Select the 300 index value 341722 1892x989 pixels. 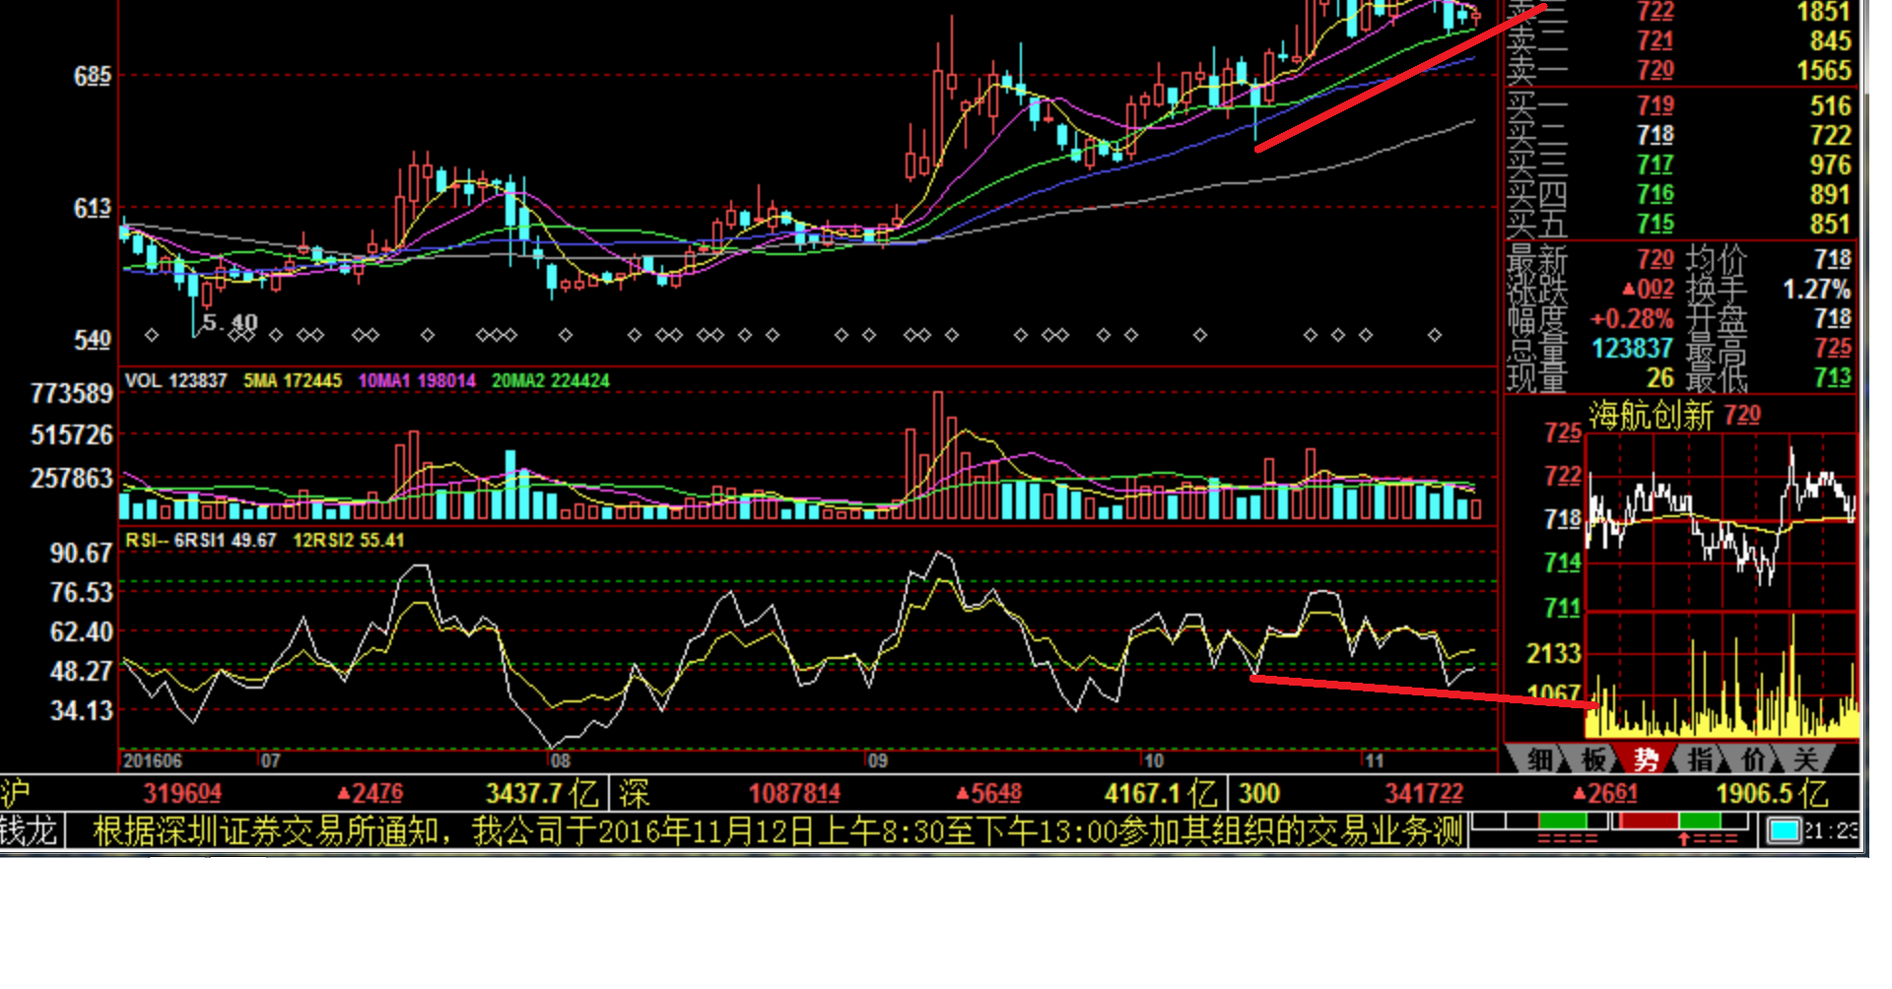point(1424,793)
